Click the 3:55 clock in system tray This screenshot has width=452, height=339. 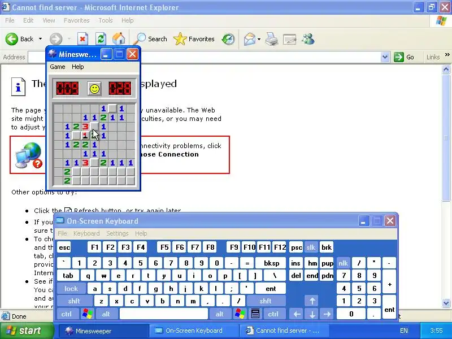click(436, 331)
